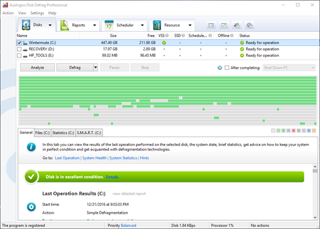Click the Offline column info icon

click(x=232, y=35)
